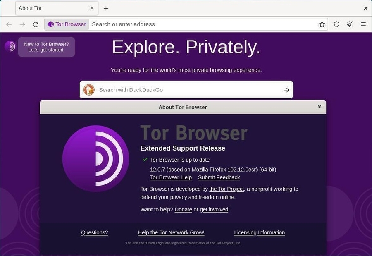Click the New Identity broom icon
The image size is (372, 256).
point(350,24)
